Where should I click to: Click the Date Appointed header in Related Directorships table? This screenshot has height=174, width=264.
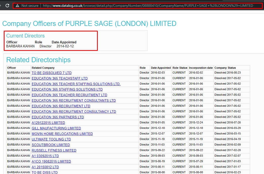(x=161, y=68)
